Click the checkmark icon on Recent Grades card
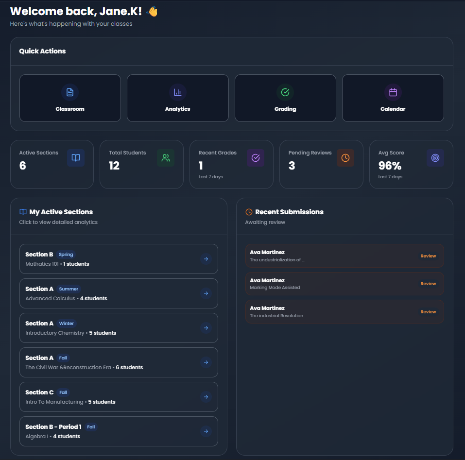This screenshot has width=465, height=460. pyautogui.click(x=255, y=157)
